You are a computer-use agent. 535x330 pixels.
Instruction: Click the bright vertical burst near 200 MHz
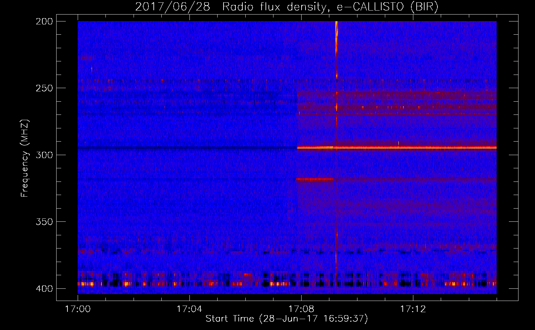336,38
